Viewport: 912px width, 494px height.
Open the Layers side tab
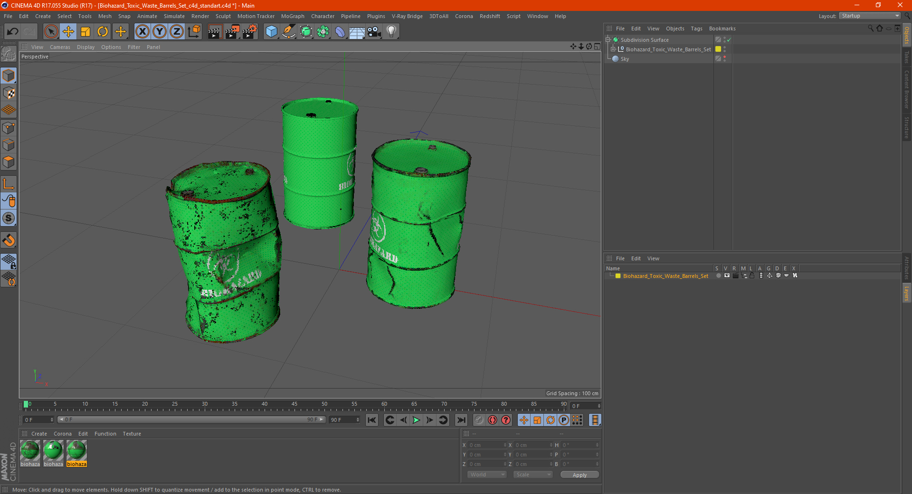coord(906,293)
